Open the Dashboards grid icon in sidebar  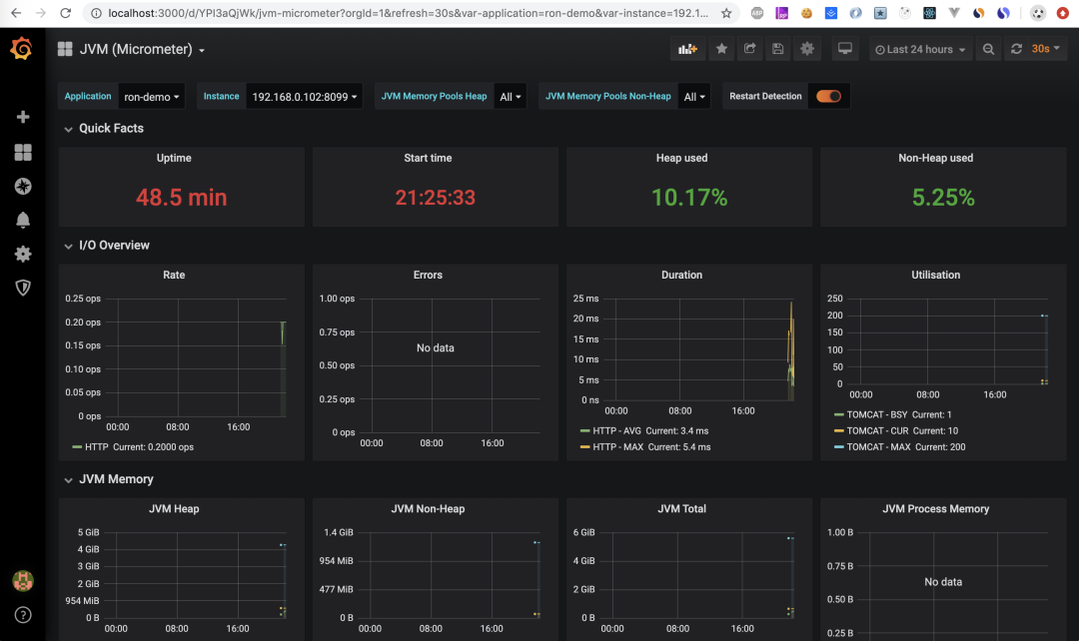[23, 152]
